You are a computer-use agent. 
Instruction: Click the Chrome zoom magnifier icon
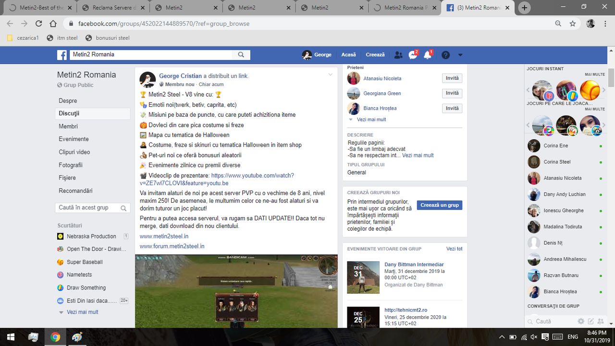point(558,24)
